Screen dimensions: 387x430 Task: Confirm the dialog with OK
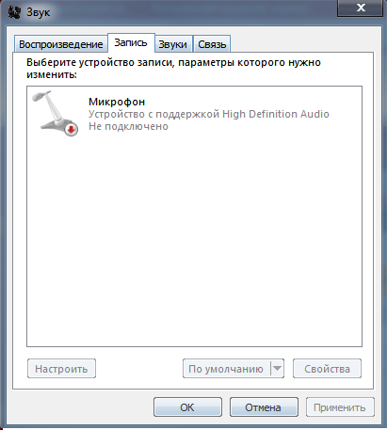[187, 407]
